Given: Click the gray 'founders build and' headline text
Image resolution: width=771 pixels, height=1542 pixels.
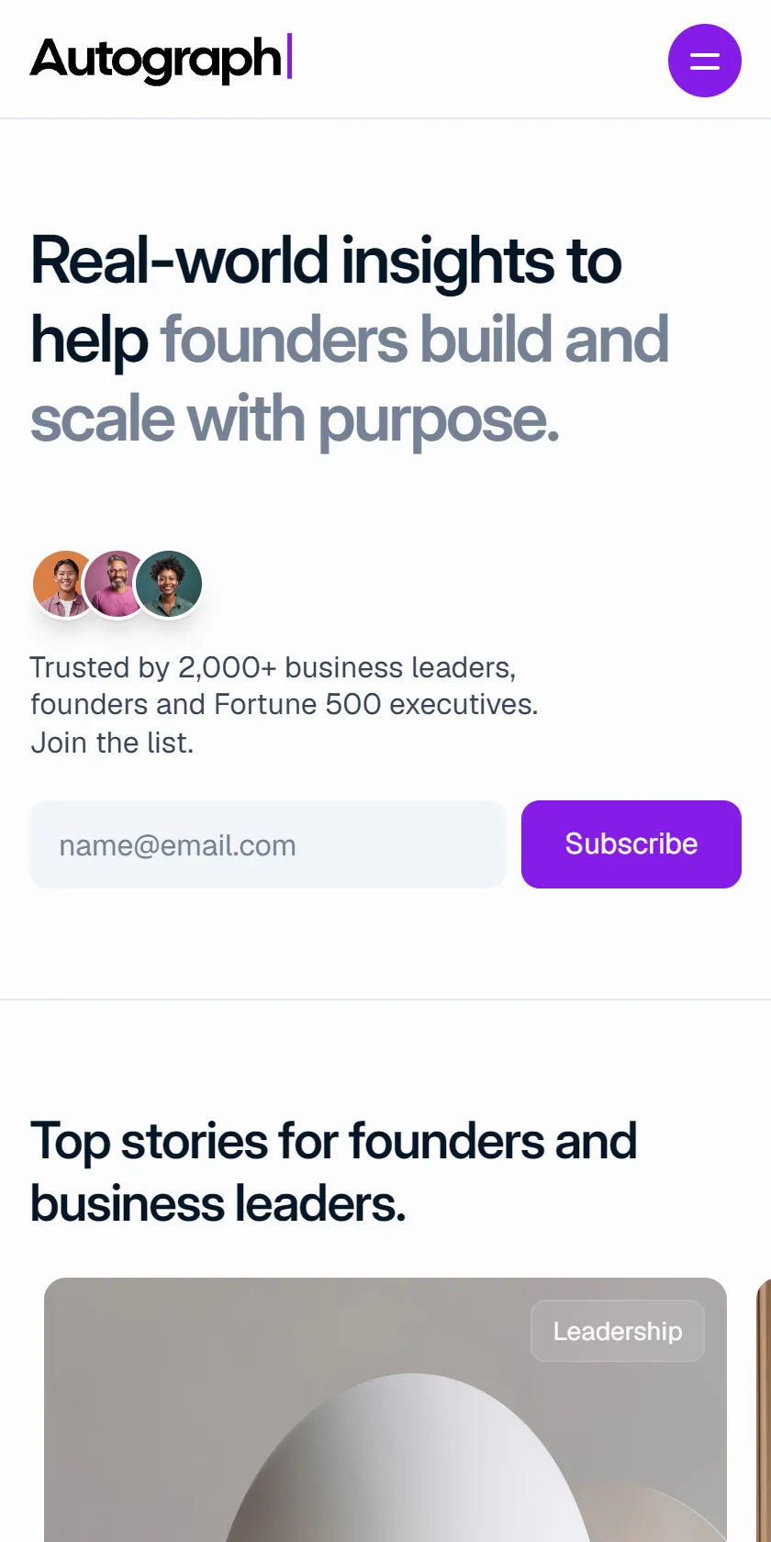Looking at the screenshot, I should tap(415, 340).
